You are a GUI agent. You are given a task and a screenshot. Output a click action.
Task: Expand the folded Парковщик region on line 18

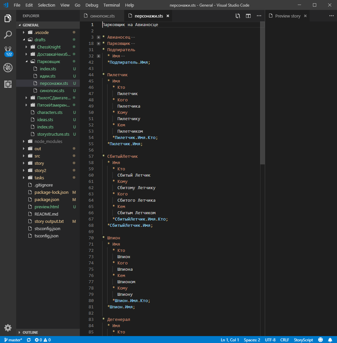coord(99,44)
